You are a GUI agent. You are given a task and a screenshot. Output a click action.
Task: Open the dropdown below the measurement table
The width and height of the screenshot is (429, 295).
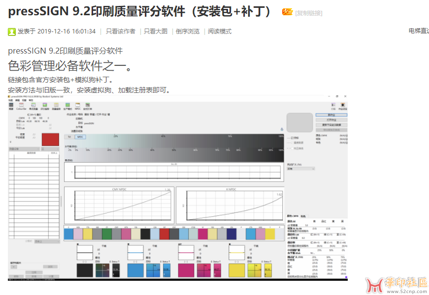tap(47, 241)
